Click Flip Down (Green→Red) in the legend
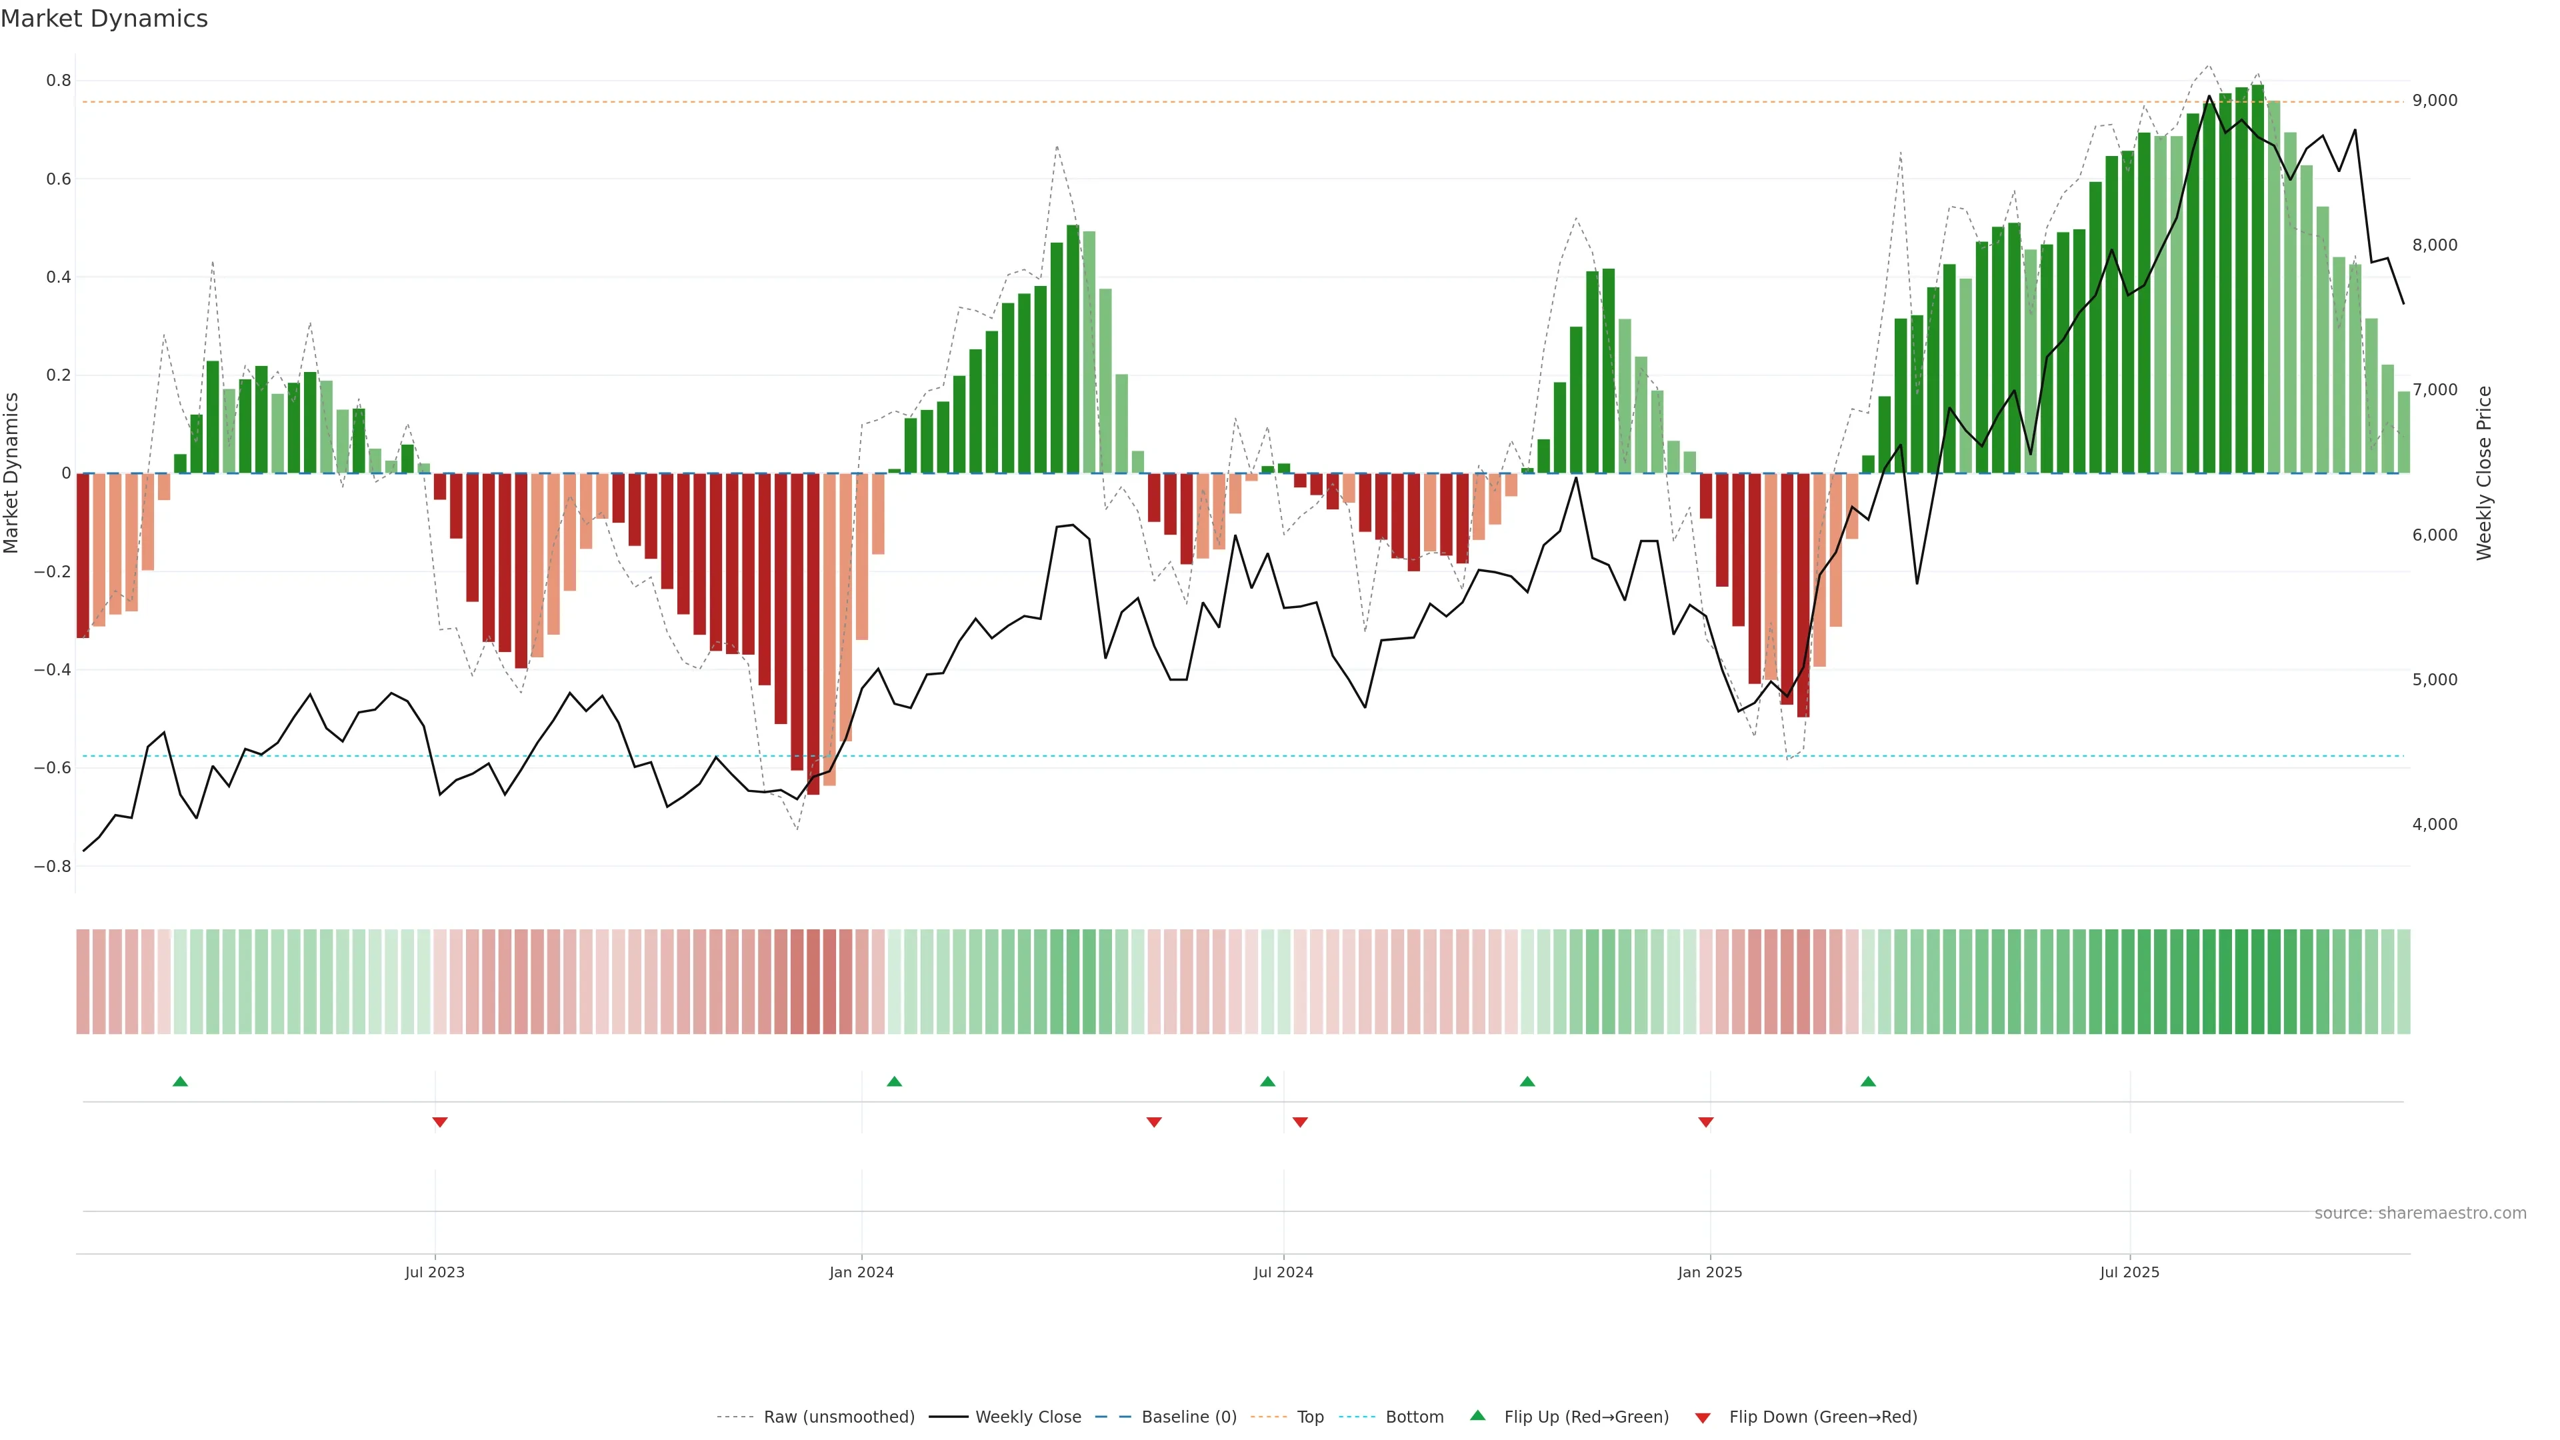 (1823, 1417)
